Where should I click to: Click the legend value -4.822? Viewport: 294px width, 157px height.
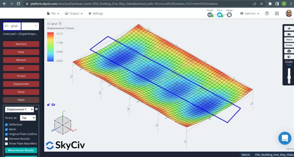pos(59,61)
